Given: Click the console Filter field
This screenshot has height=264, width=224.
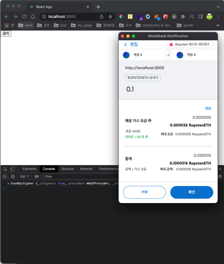Looking at the screenshot, I should pos(81,176).
